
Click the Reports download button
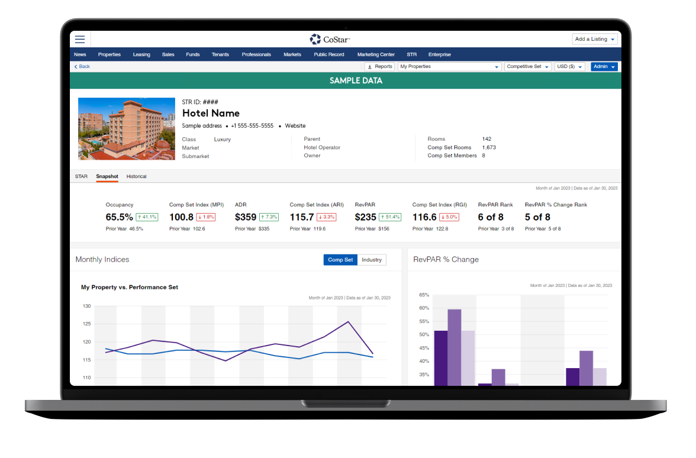(379, 67)
